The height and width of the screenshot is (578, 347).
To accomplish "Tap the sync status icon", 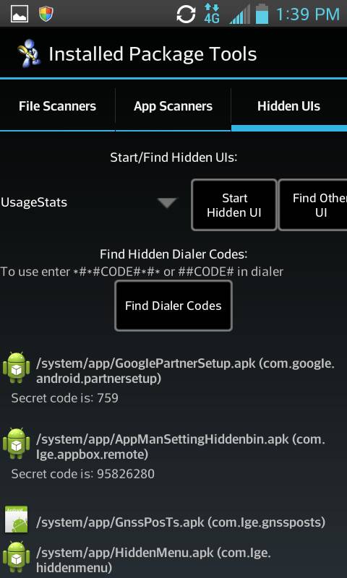I will click(187, 14).
